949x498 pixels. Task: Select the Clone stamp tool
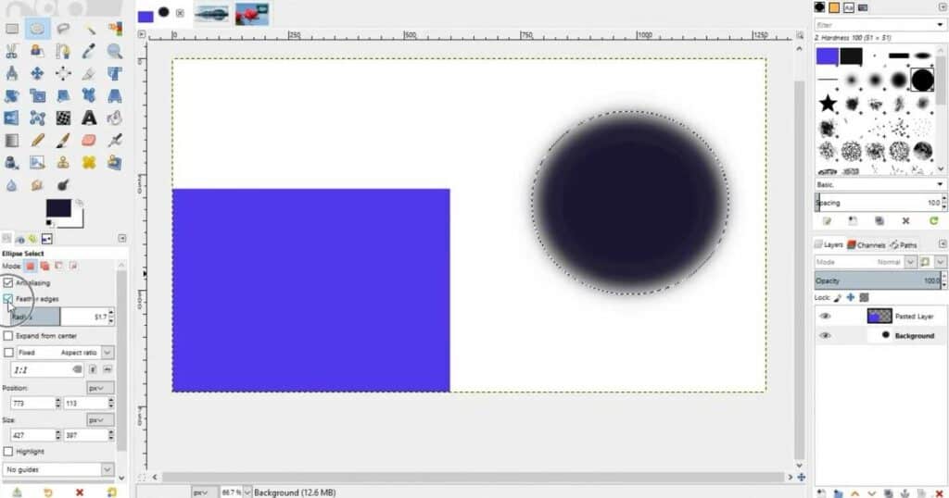63,163
